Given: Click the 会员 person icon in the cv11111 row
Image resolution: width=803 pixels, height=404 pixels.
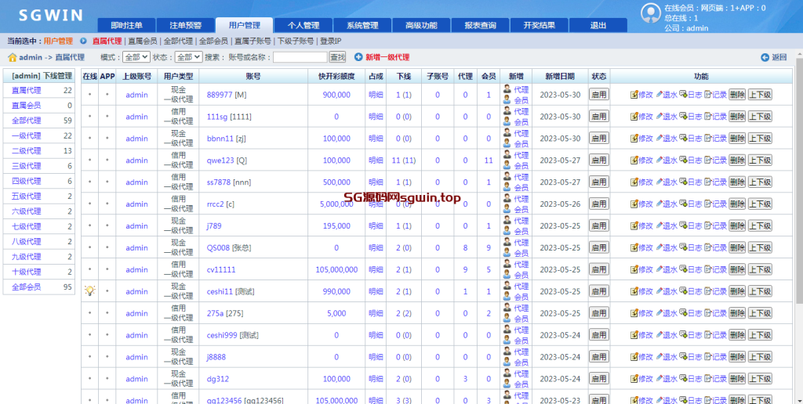Looking at the screenshot, I should click(x=507, y=275).
